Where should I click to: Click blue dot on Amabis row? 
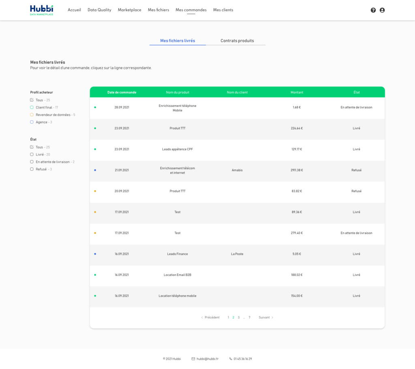click(95, 170)
